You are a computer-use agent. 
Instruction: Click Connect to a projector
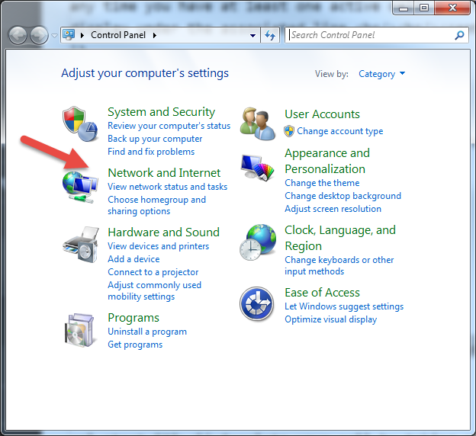pyautogui.click(x=153, y=272)
